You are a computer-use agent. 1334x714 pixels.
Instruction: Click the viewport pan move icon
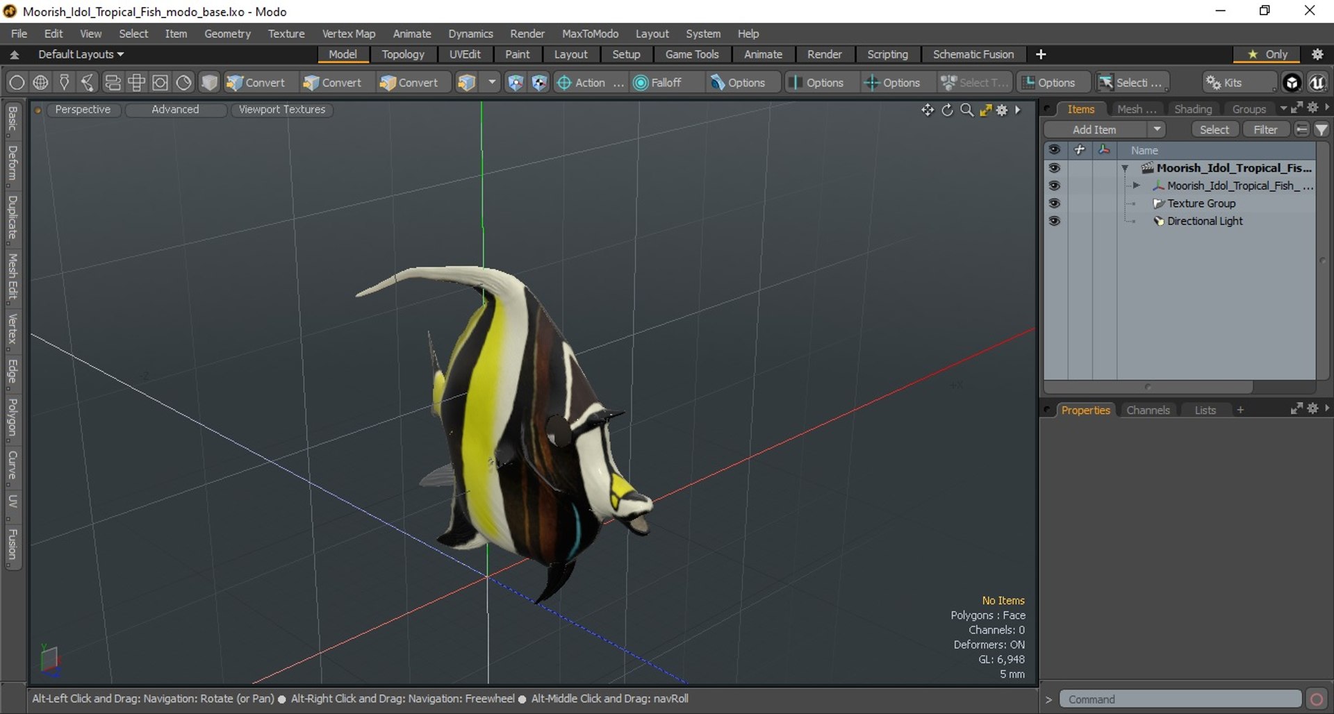pyautogui.click(x=927, y=110)
